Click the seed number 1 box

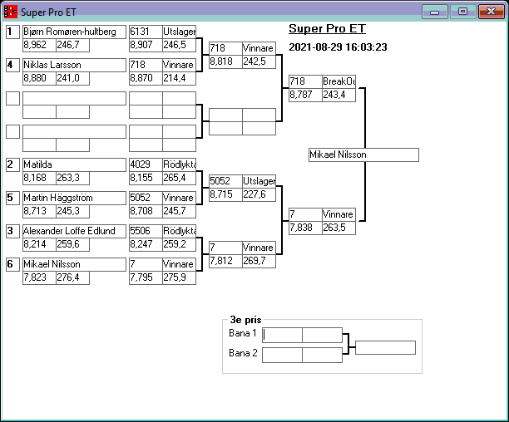tap(12, 32)
